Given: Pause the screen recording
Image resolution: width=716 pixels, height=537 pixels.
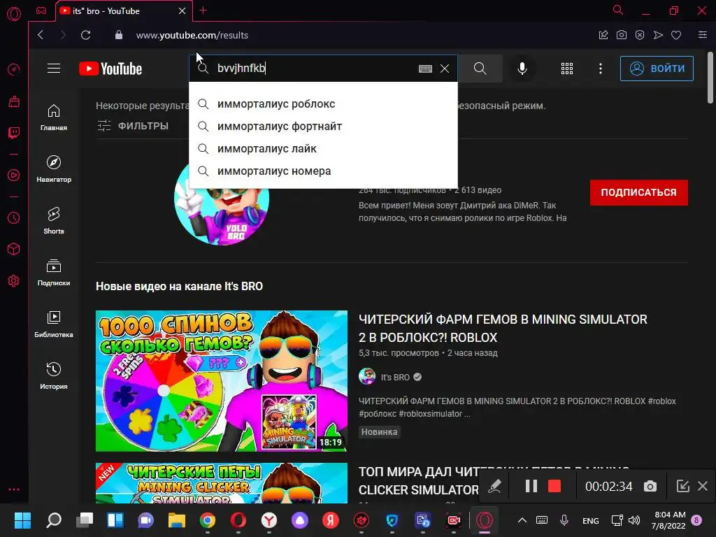Looking at the screenshot, I should [x=531, y=487].
